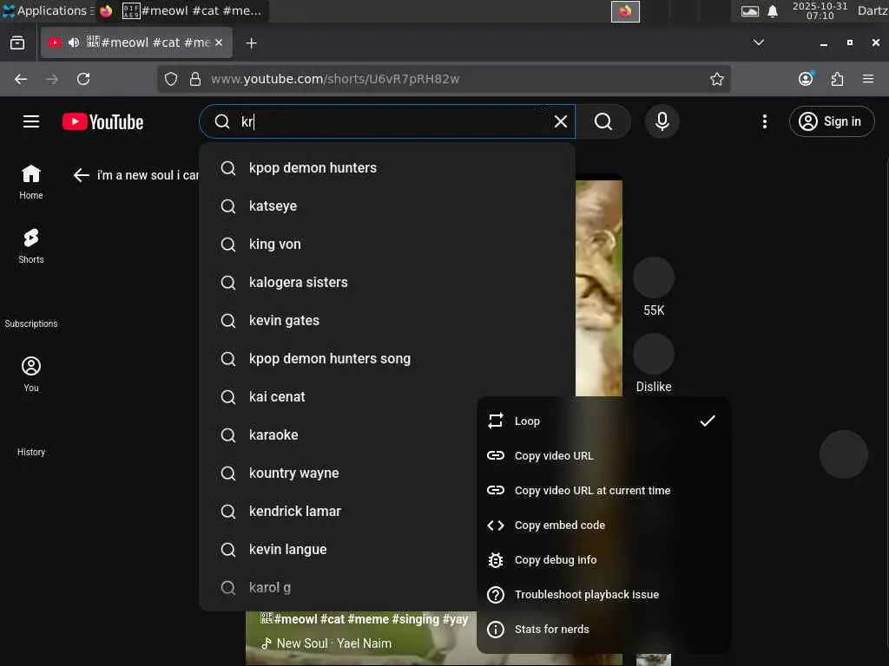
Task: View site info via the padlock icon
Action: (195, 79)
